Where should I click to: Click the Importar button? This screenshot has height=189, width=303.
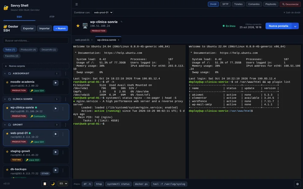45,28
